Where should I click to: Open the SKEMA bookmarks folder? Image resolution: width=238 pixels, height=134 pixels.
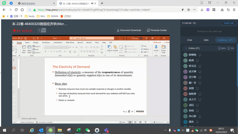(x=53, y=16)
